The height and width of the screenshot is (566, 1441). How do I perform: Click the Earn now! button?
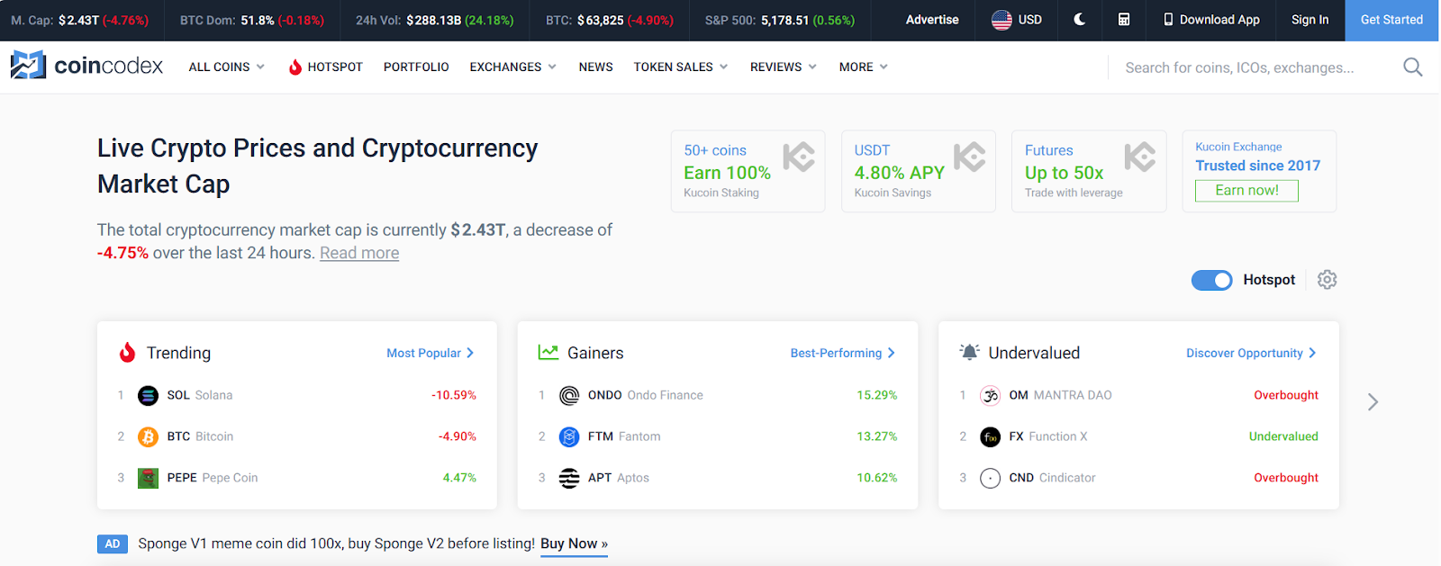(x=1246, y=191)
